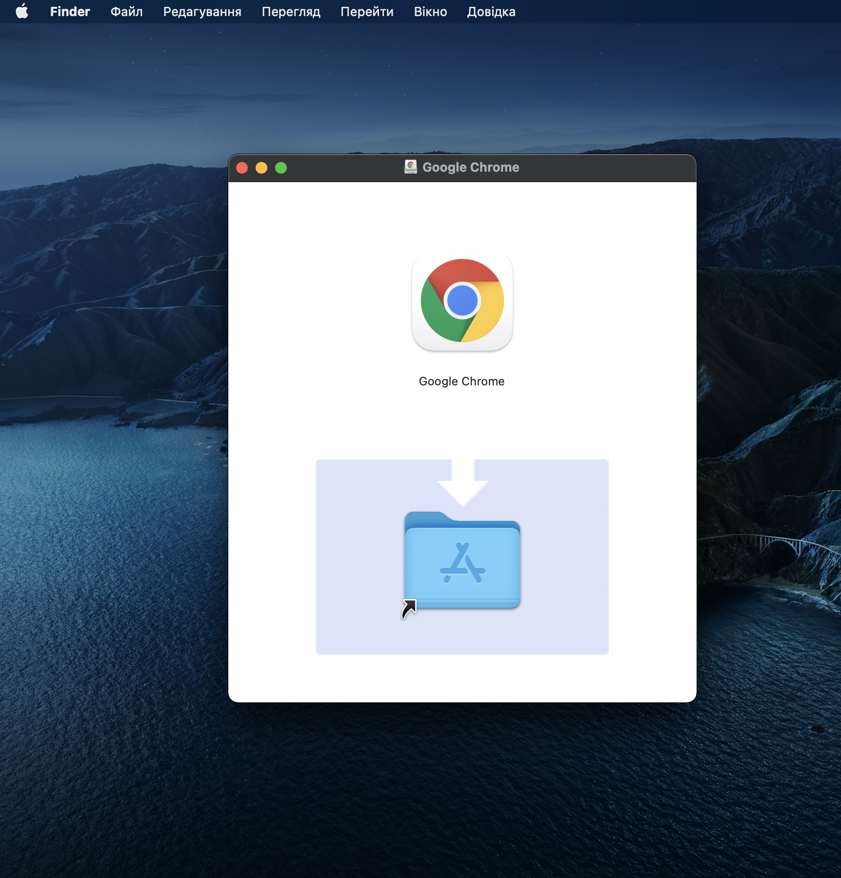The image size is (841, 878).
Task: Select the Google Chrome app icon
Action: (462, 300)
